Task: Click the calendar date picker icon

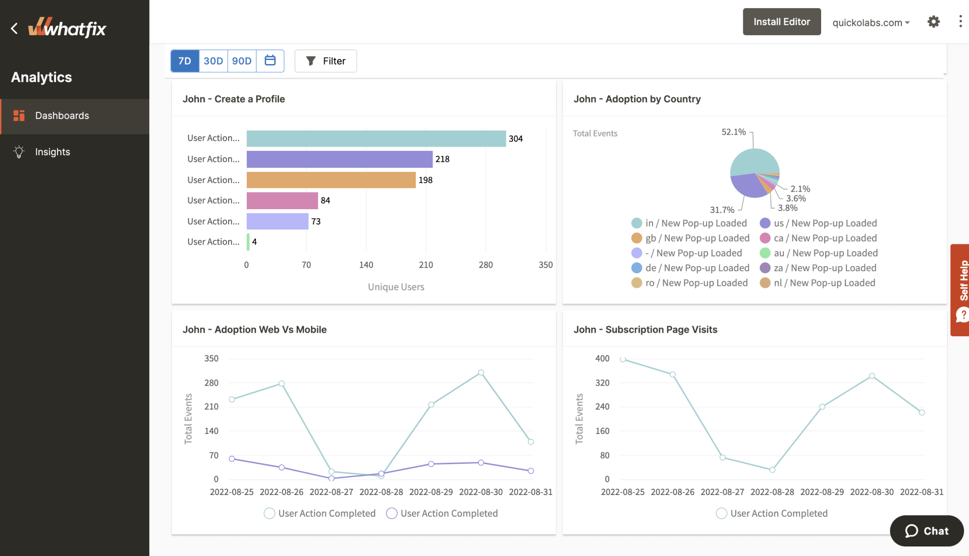Action: pos(270,60)
